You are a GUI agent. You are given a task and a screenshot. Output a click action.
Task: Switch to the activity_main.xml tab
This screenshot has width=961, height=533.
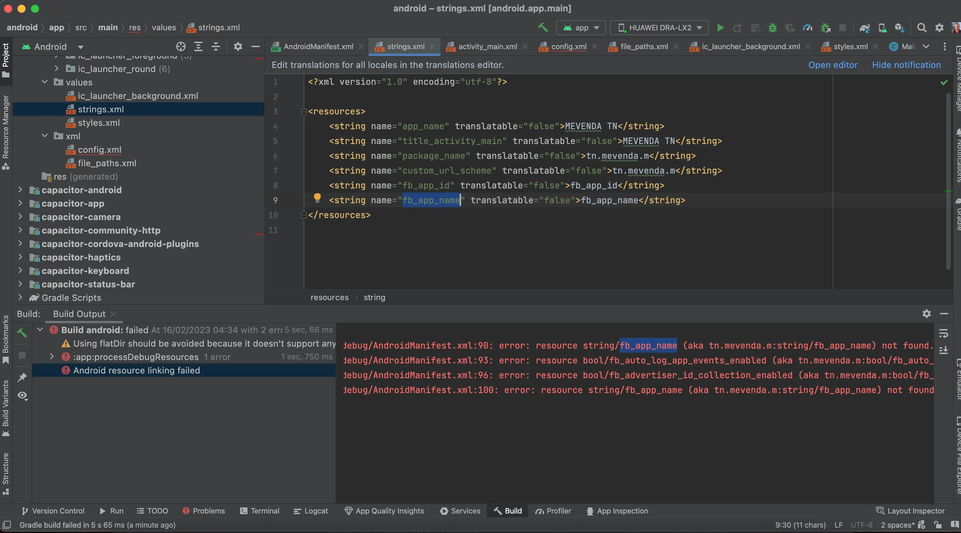coord(487,47)
